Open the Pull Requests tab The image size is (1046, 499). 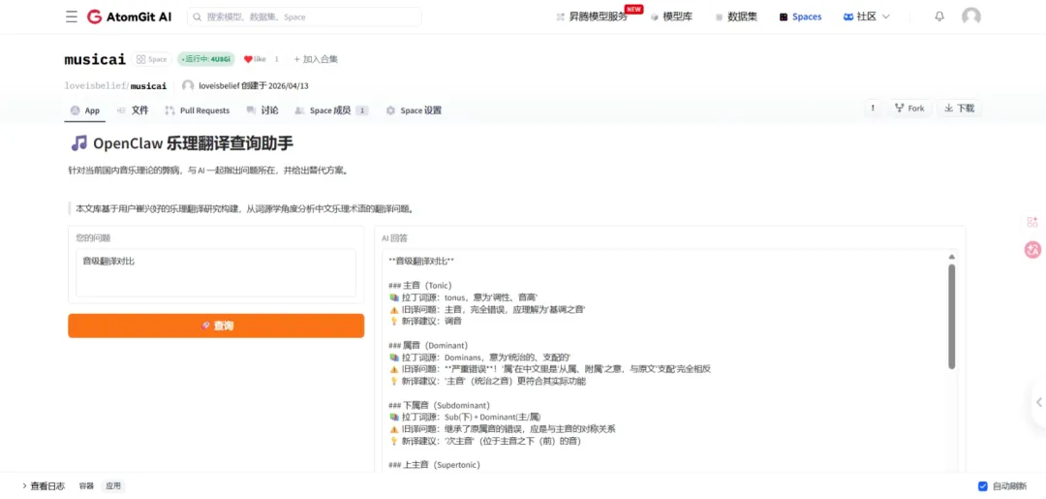(198, 110)
